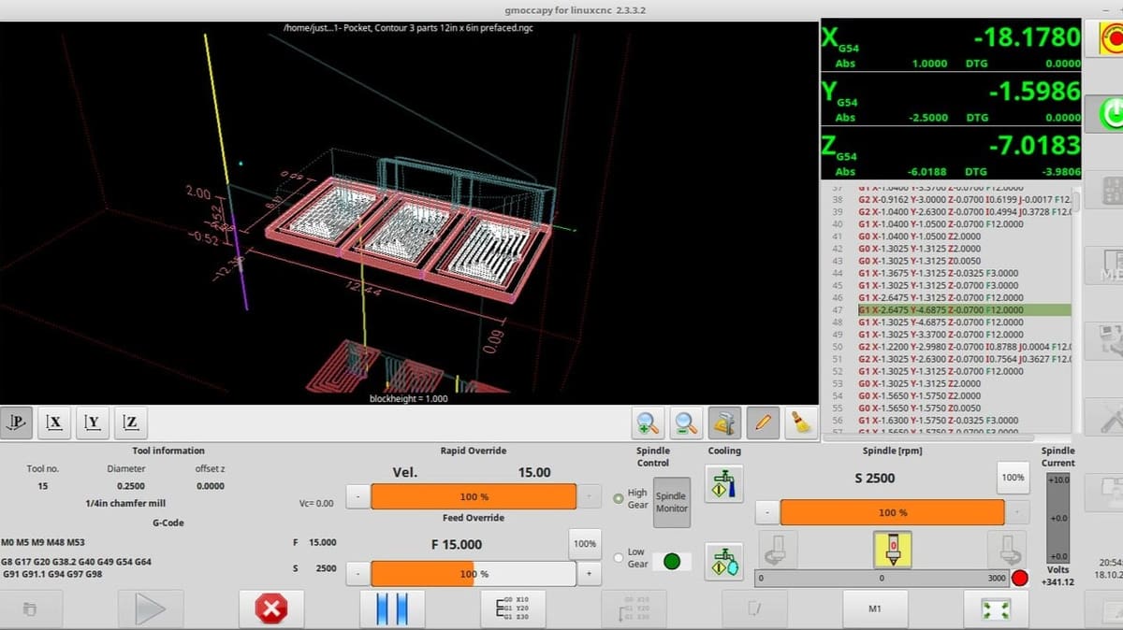This screenshot has height=630, width=1123.
Task: Start spindle in forward direction
Action: click(1007, 549)
